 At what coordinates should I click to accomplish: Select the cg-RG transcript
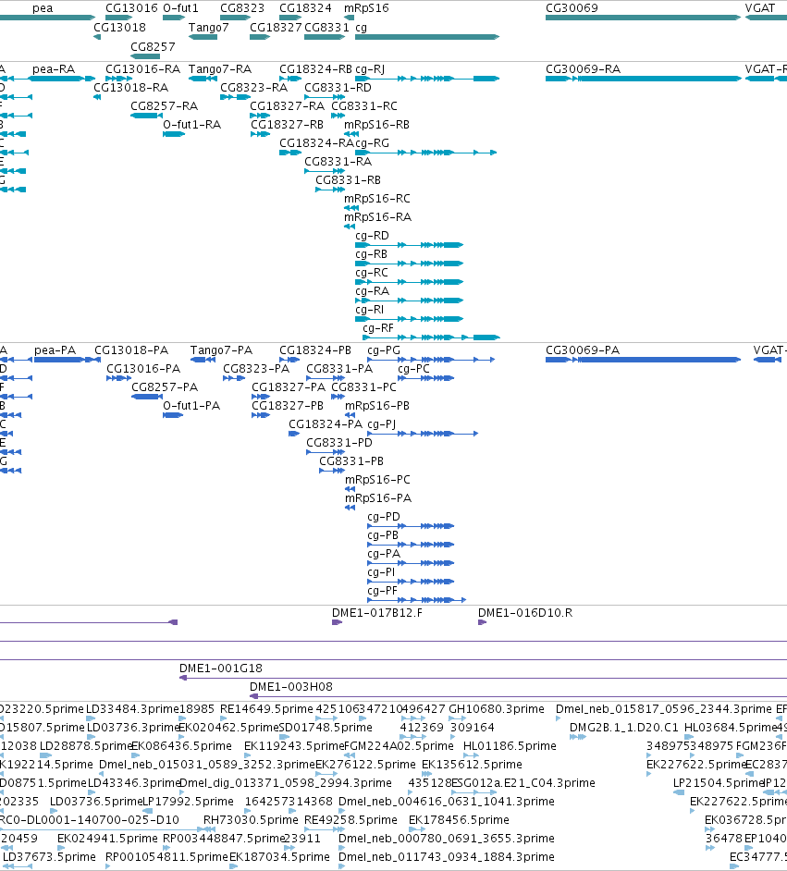(426, 153)
